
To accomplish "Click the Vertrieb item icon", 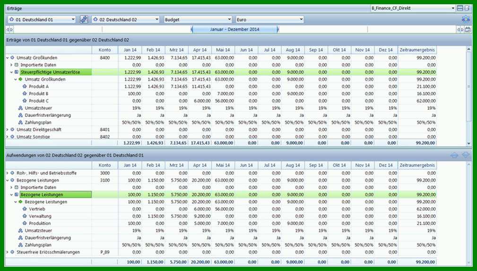I will pos(25,209).
